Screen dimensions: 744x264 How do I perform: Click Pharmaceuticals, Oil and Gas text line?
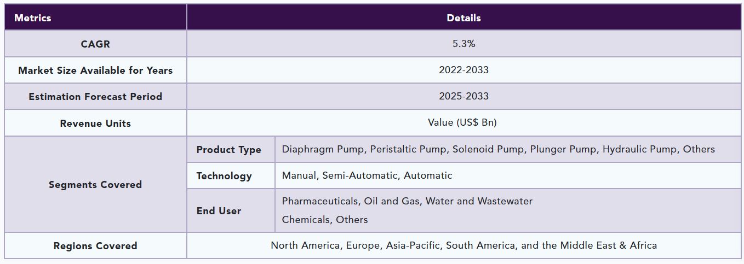tap(407, 201)
